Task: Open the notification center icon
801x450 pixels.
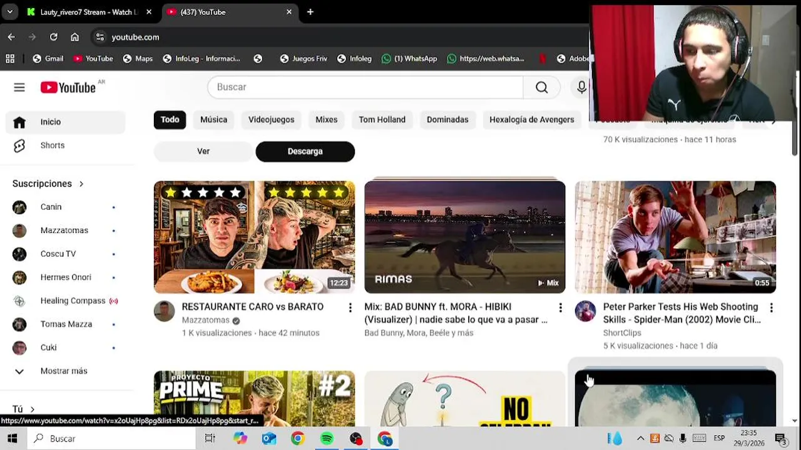Action: [x=781, y=439]
